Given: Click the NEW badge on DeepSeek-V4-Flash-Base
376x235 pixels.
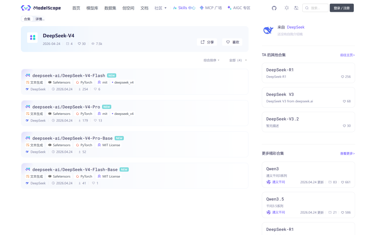Looking at the screenshot, I should click(124, 170).
